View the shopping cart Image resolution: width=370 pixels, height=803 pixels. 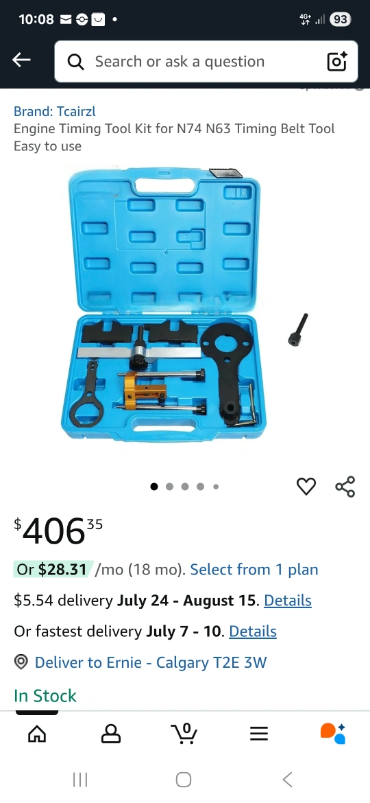(184, 734)
